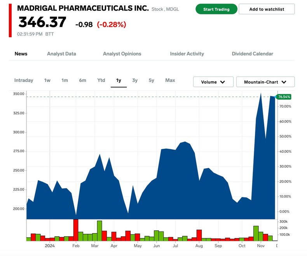Select the 3y time range
307x256 pixels.
(x=134, y=80)
